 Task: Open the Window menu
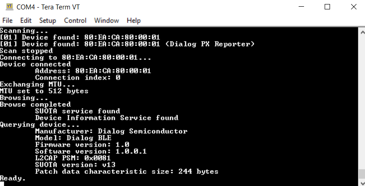click(x=107, y=21)
